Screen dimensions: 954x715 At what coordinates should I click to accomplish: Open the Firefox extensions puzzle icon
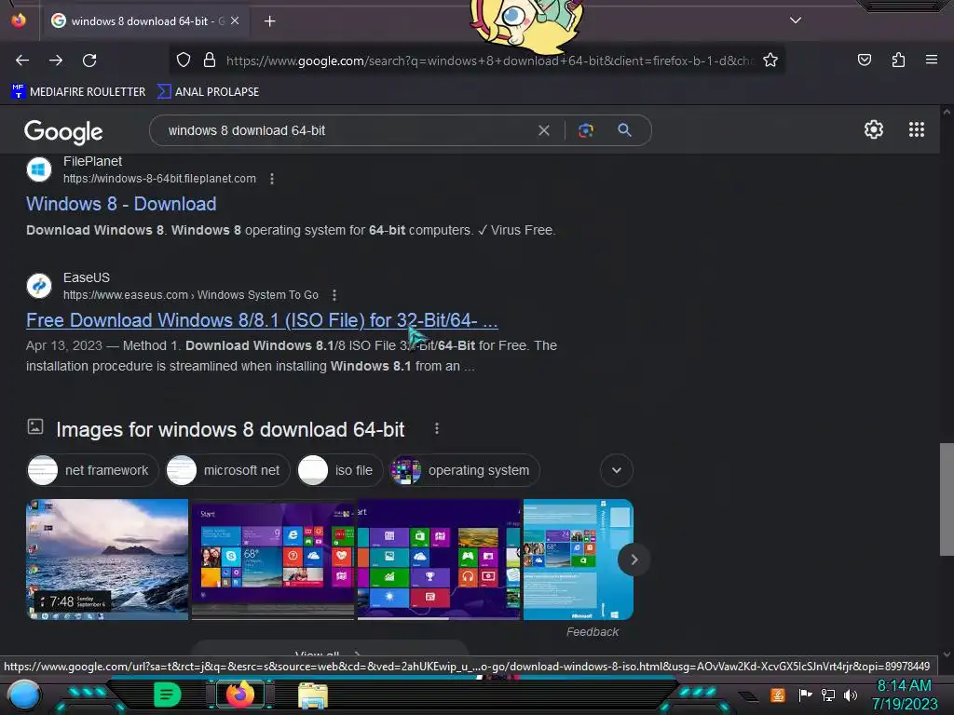tap(898, 60)
